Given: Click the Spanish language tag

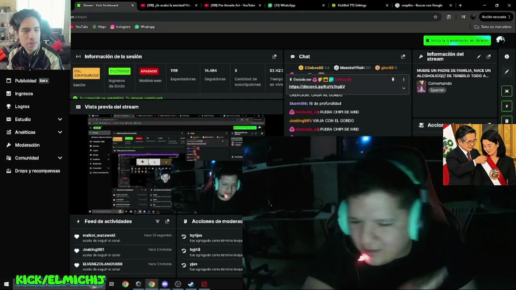Looking at the screenshot, I should [437, 90].
